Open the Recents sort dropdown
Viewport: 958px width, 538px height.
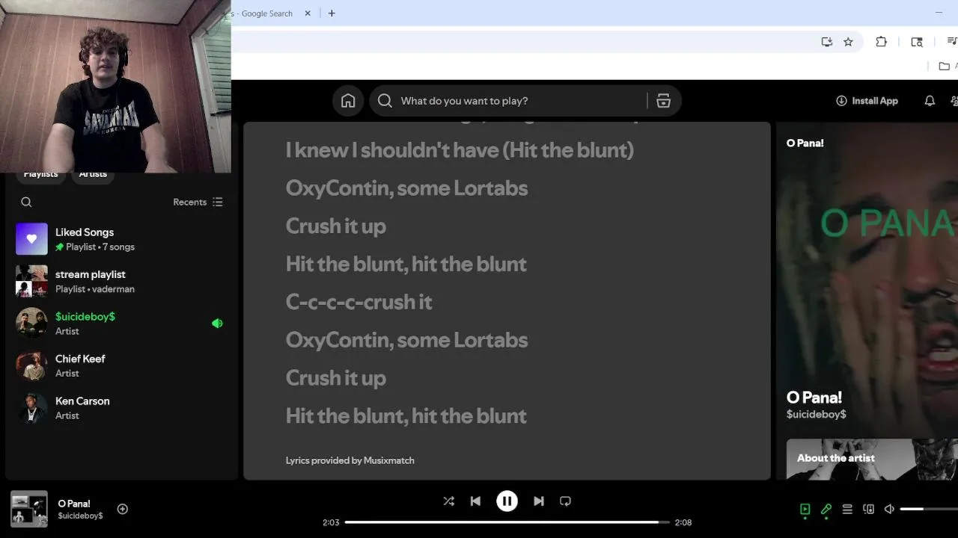[x=198, y=202]
